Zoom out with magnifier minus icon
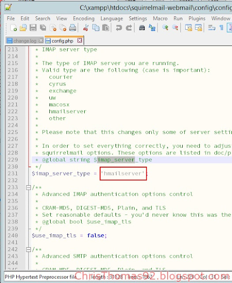The image size is (232, 283). 175,28
